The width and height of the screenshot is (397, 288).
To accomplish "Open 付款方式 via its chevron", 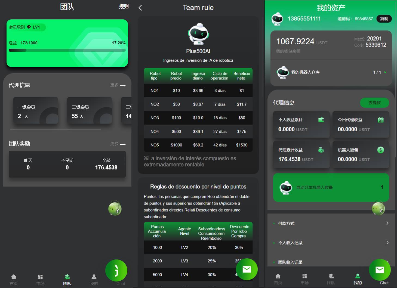I will [387, 223].
